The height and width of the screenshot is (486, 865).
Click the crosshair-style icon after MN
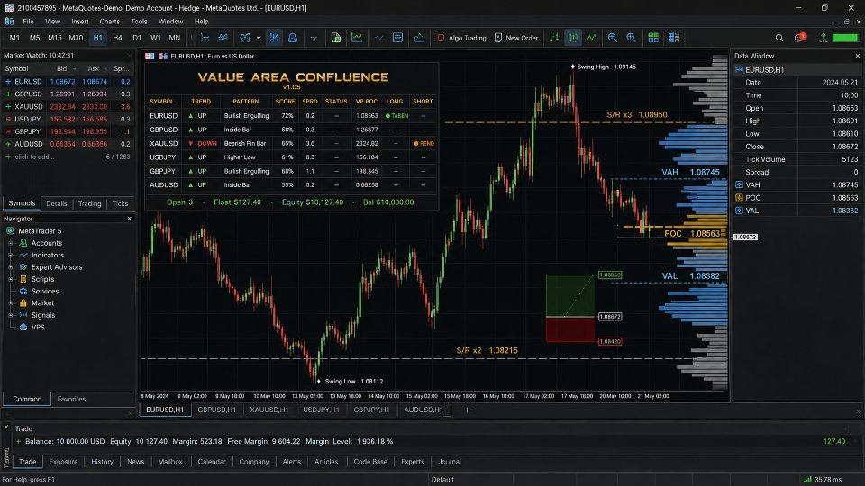(205, 38)
